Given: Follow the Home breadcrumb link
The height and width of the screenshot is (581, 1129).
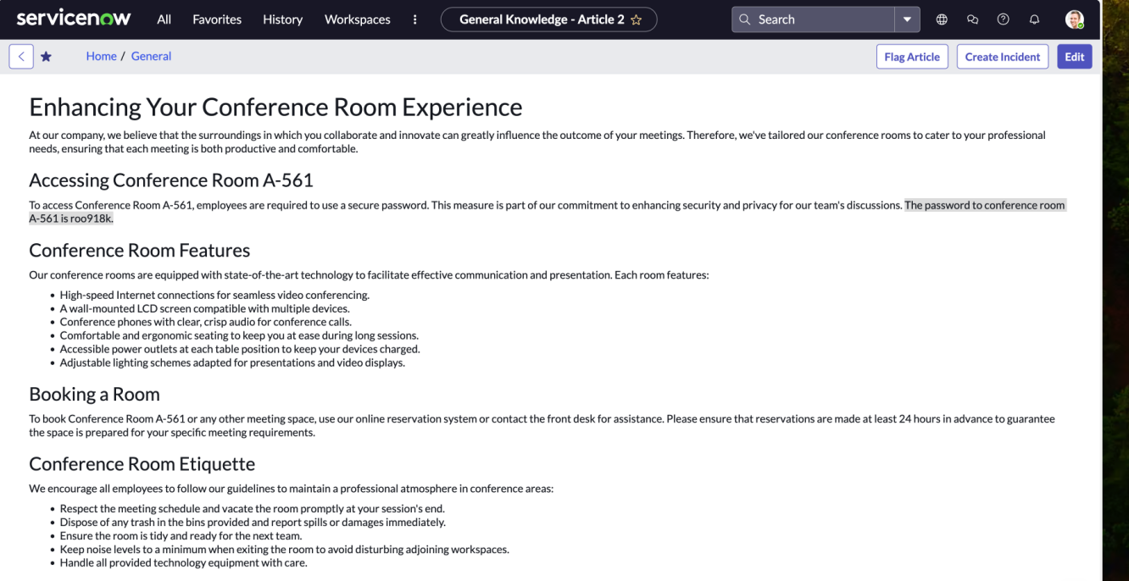Looking at the screenshot, I should [102, 56].
